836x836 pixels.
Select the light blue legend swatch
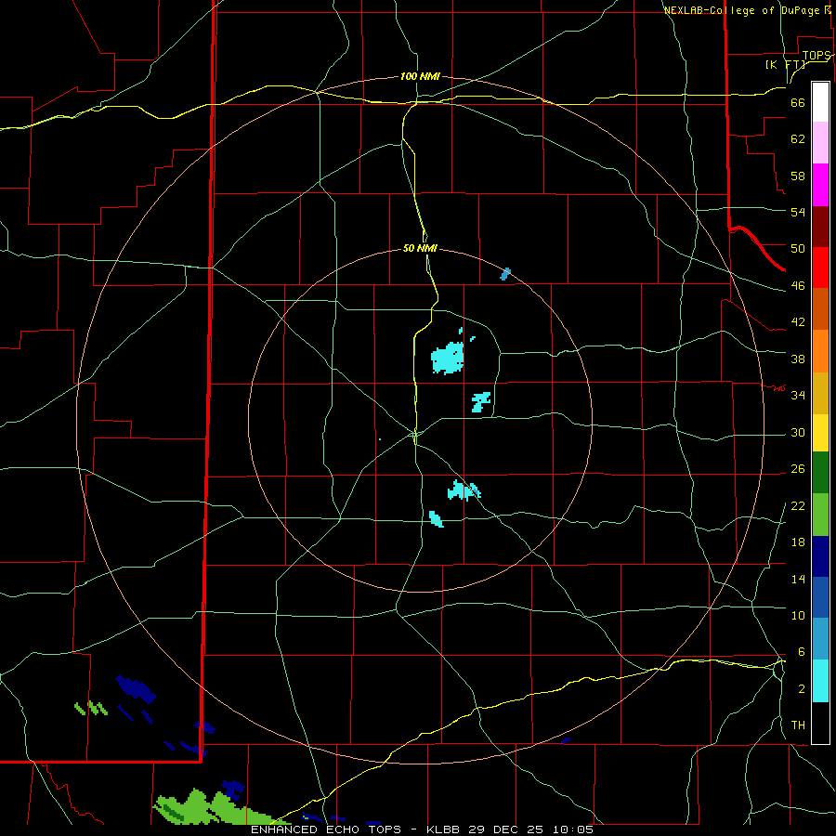click(x=820, y=639)
